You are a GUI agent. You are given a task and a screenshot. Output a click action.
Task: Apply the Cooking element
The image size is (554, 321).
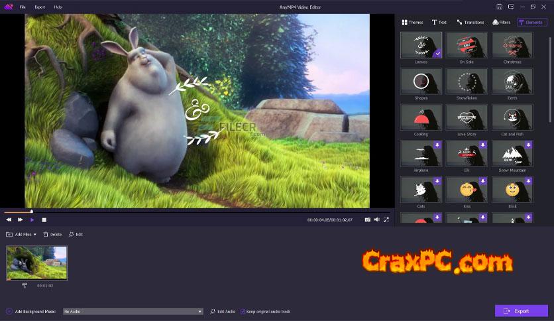pyautogui.click(x=421, y=117)
